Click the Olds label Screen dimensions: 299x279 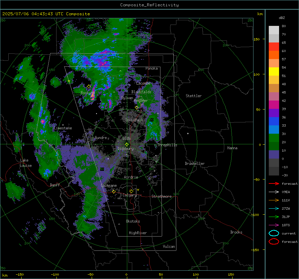(x=127, y=138)
